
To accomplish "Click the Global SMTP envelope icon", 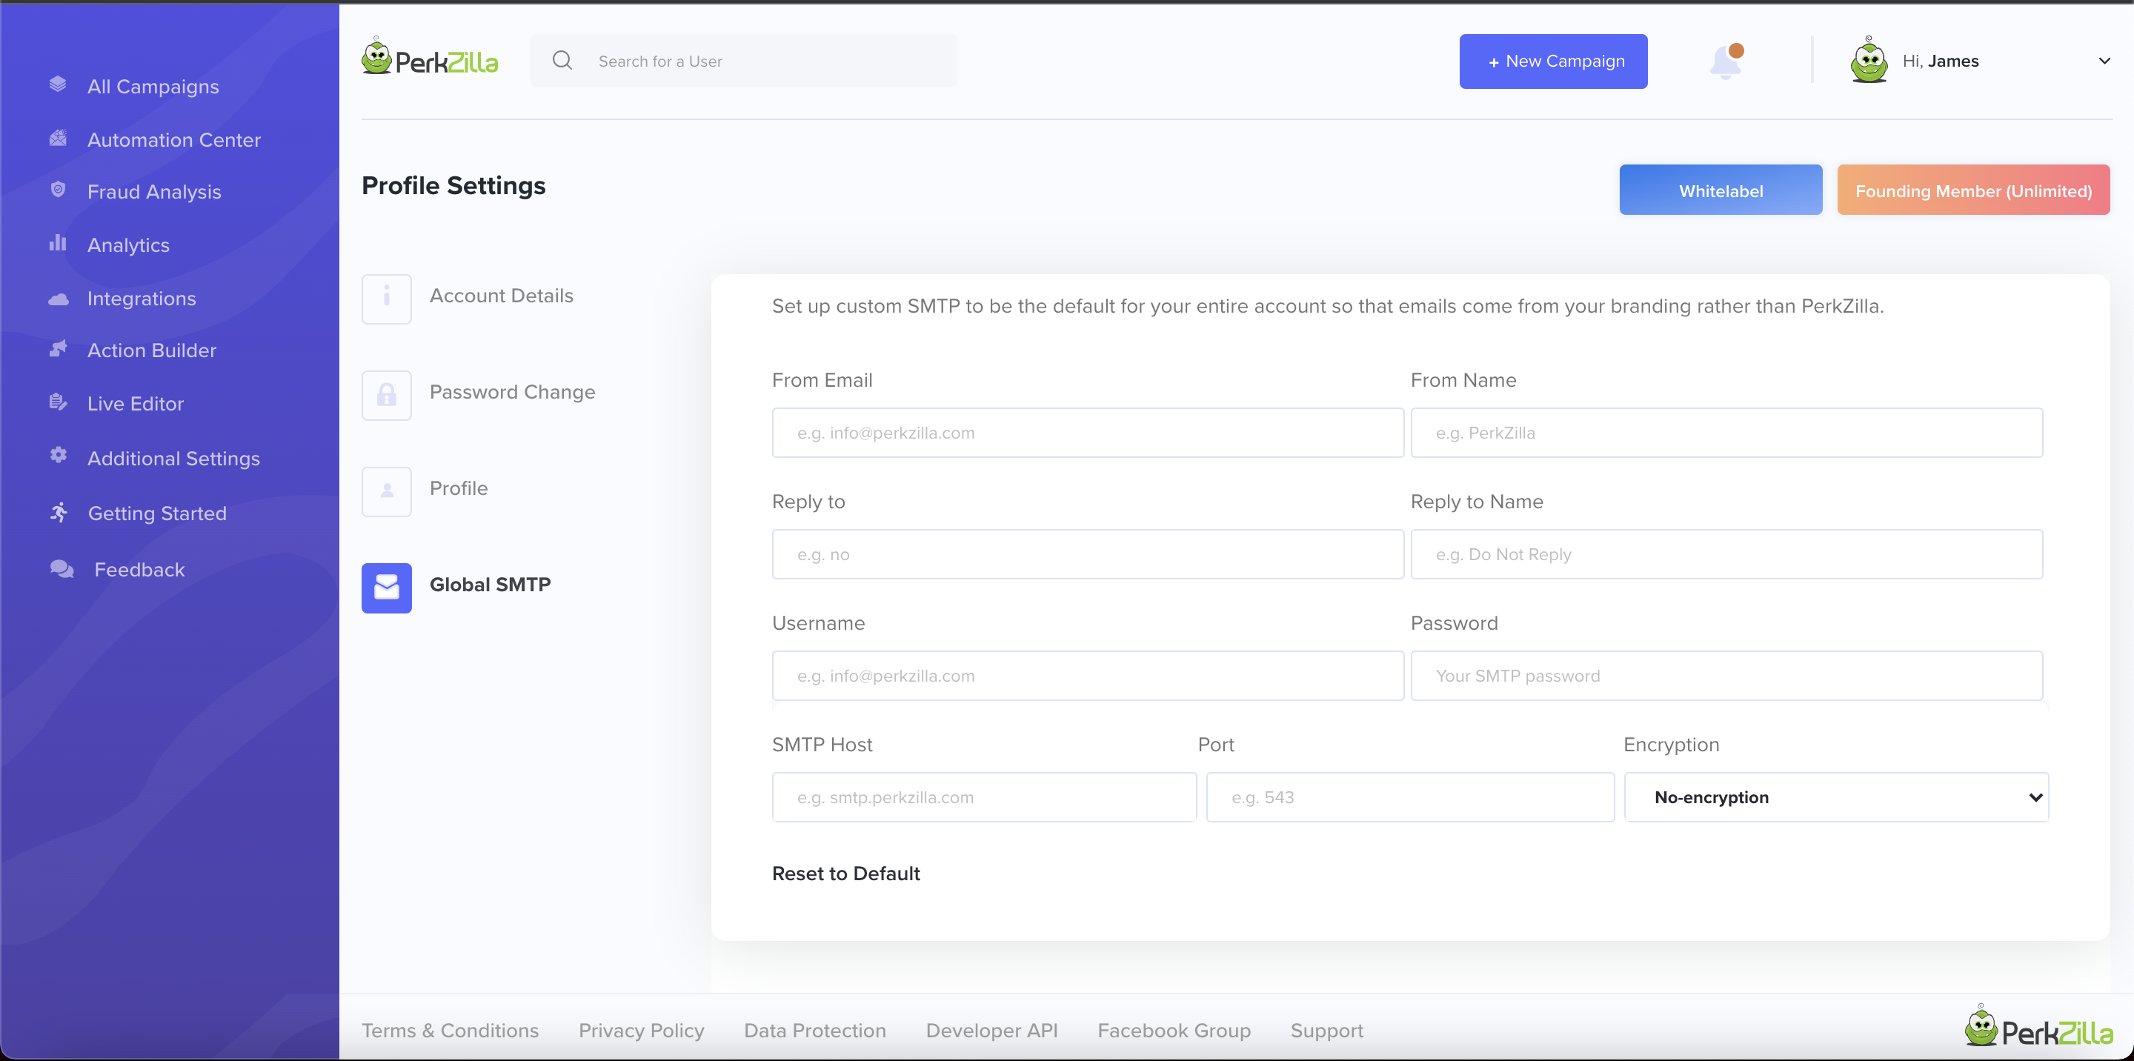I will tap(387, 588).
